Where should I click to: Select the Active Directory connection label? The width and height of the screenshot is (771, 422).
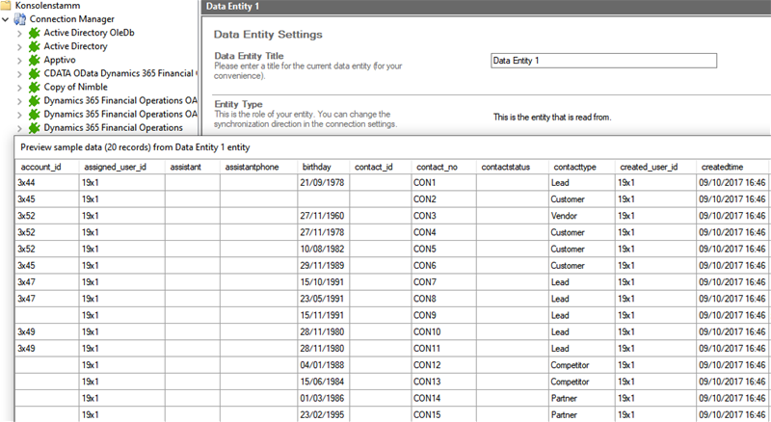[75, 46]
